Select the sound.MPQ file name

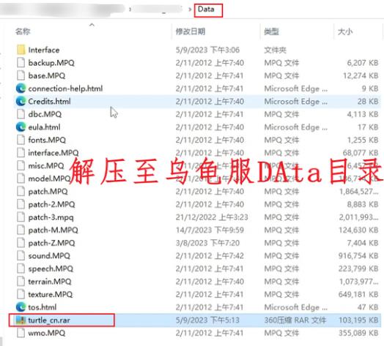(x=49, y=256)
